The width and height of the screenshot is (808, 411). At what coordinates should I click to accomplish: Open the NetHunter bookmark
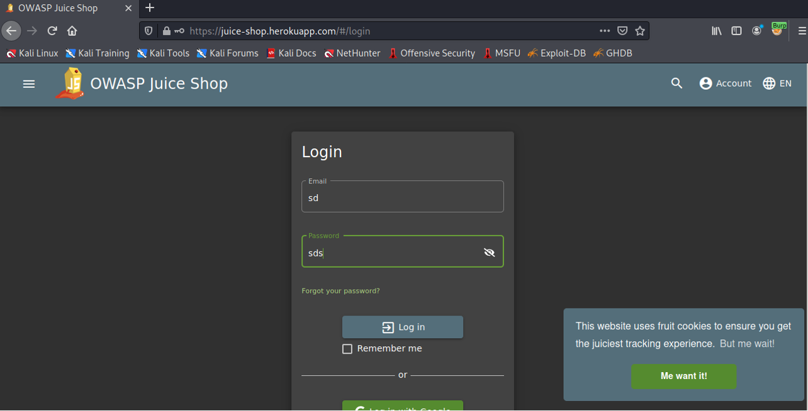[352, 53]
